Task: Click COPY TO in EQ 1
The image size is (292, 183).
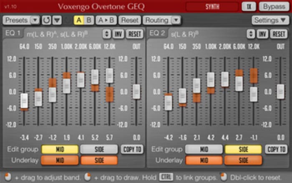Action: click(x=132, y=150)
